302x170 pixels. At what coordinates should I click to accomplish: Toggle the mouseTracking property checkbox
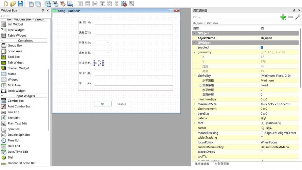click(262, 133)
